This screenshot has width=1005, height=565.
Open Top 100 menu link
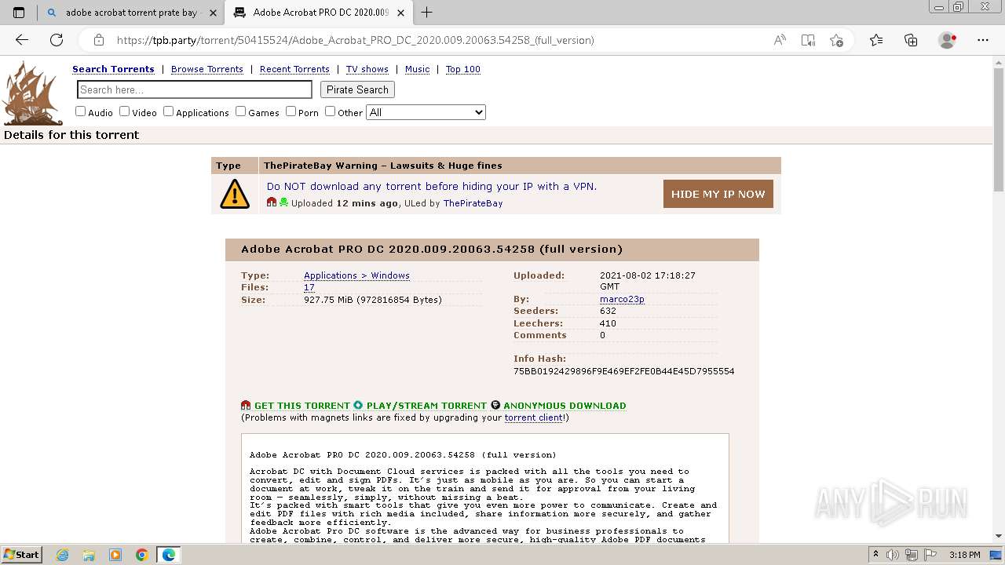(x=462, y=69)
